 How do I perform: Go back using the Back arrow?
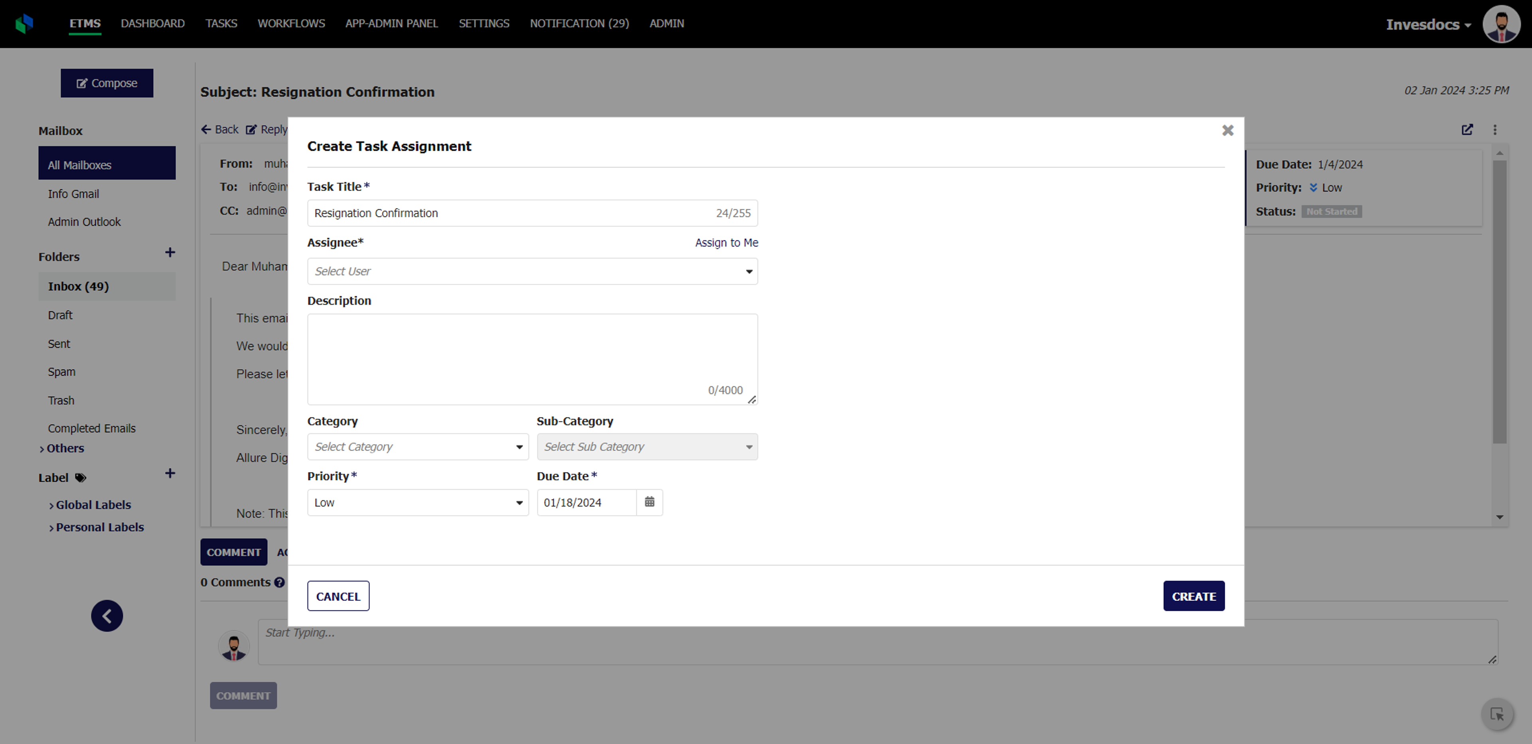[x=219, y=130]
